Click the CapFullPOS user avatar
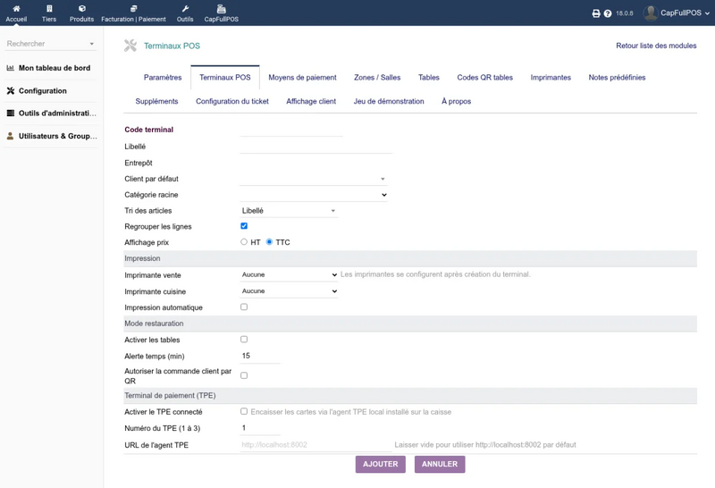The width and height of the screenshot is (715, 488). coord(651,13)
